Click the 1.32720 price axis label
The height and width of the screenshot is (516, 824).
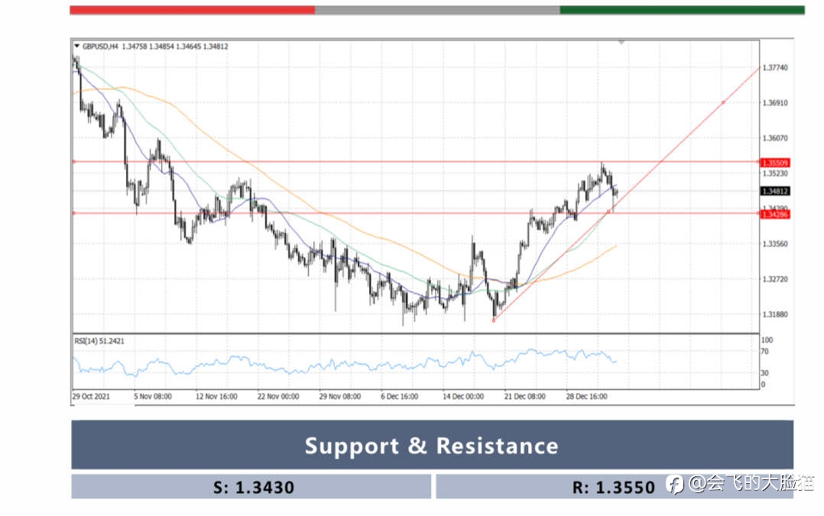click(775, 279)
